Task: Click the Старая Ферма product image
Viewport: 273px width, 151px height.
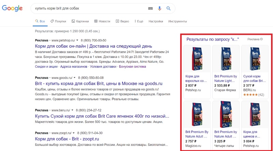Action: point(226,59)
